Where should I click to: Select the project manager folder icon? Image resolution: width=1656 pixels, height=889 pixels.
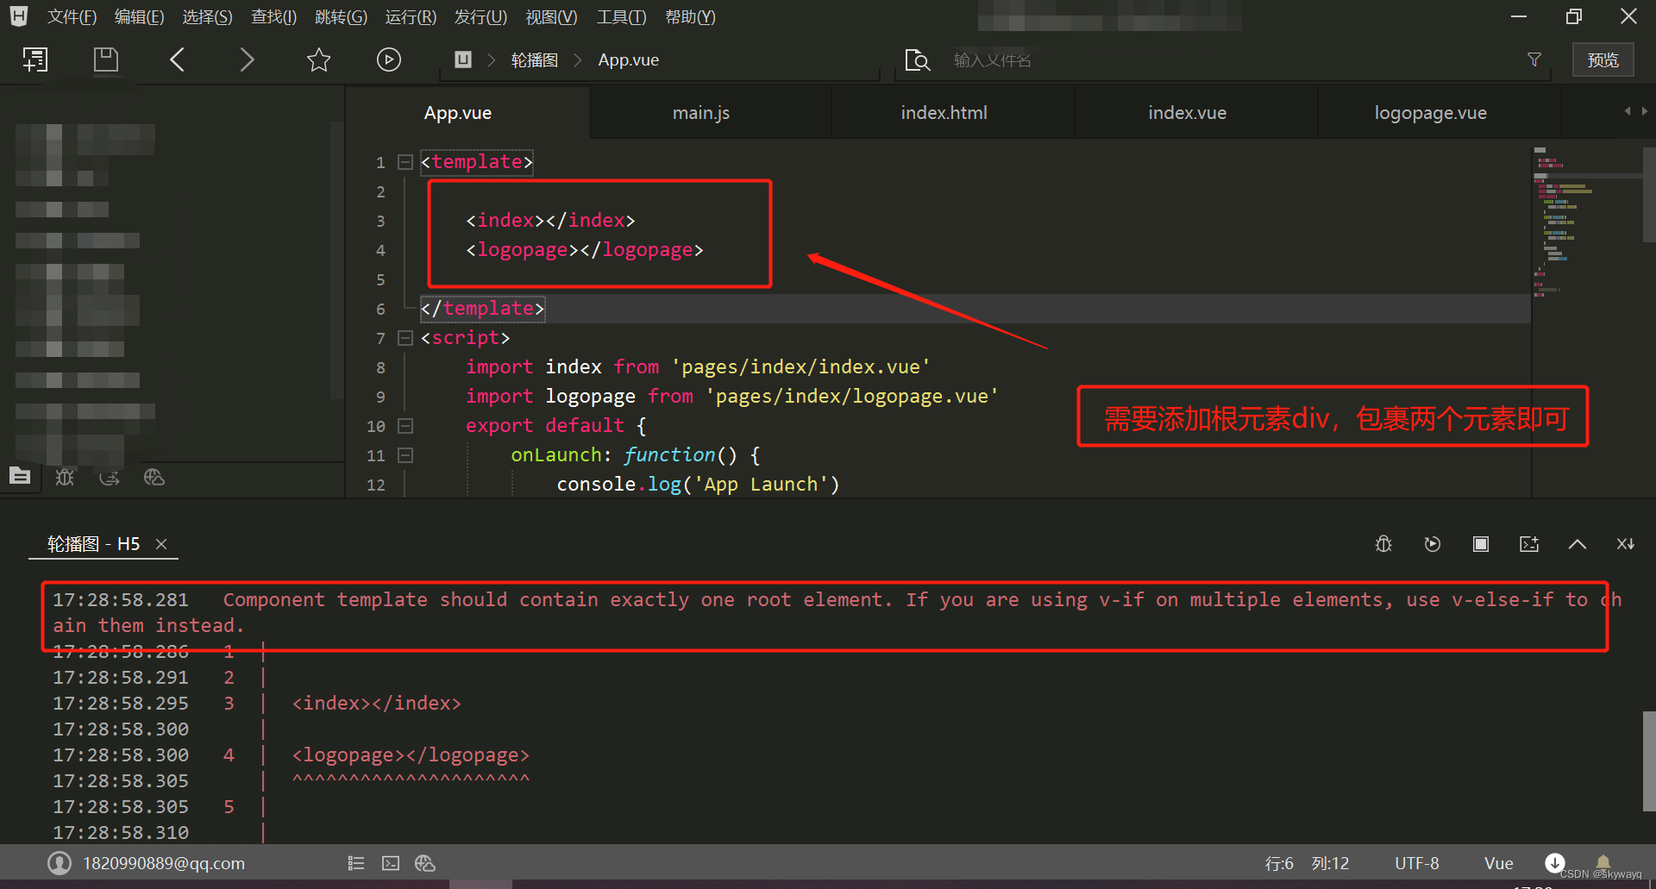(x=20, y=476)
